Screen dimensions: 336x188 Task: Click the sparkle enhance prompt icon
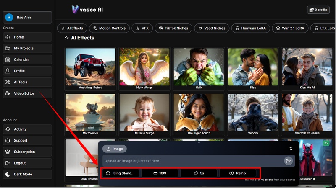click(291, 149)
